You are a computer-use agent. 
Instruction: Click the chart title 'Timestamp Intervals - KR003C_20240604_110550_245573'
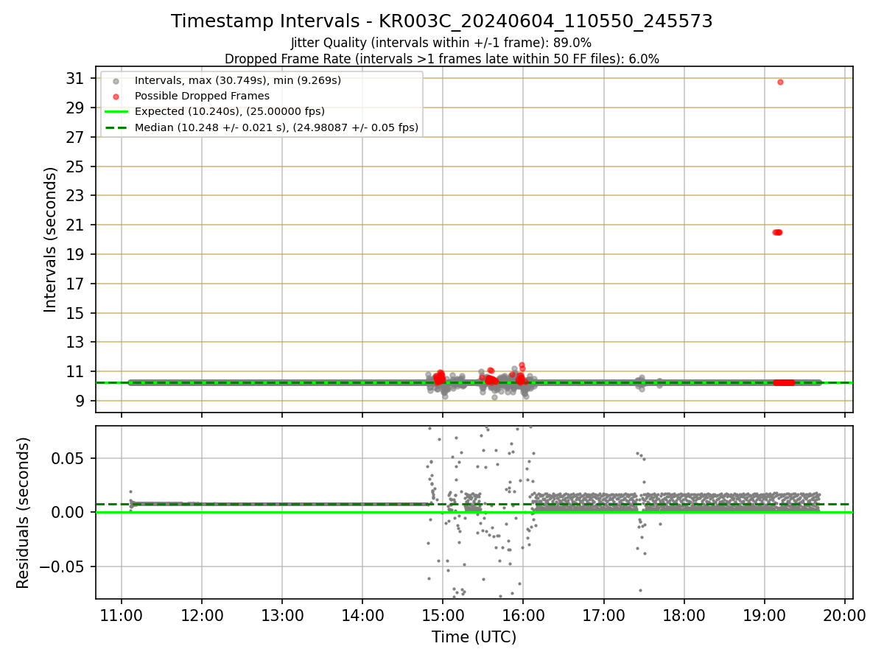(x=442, y=21)
